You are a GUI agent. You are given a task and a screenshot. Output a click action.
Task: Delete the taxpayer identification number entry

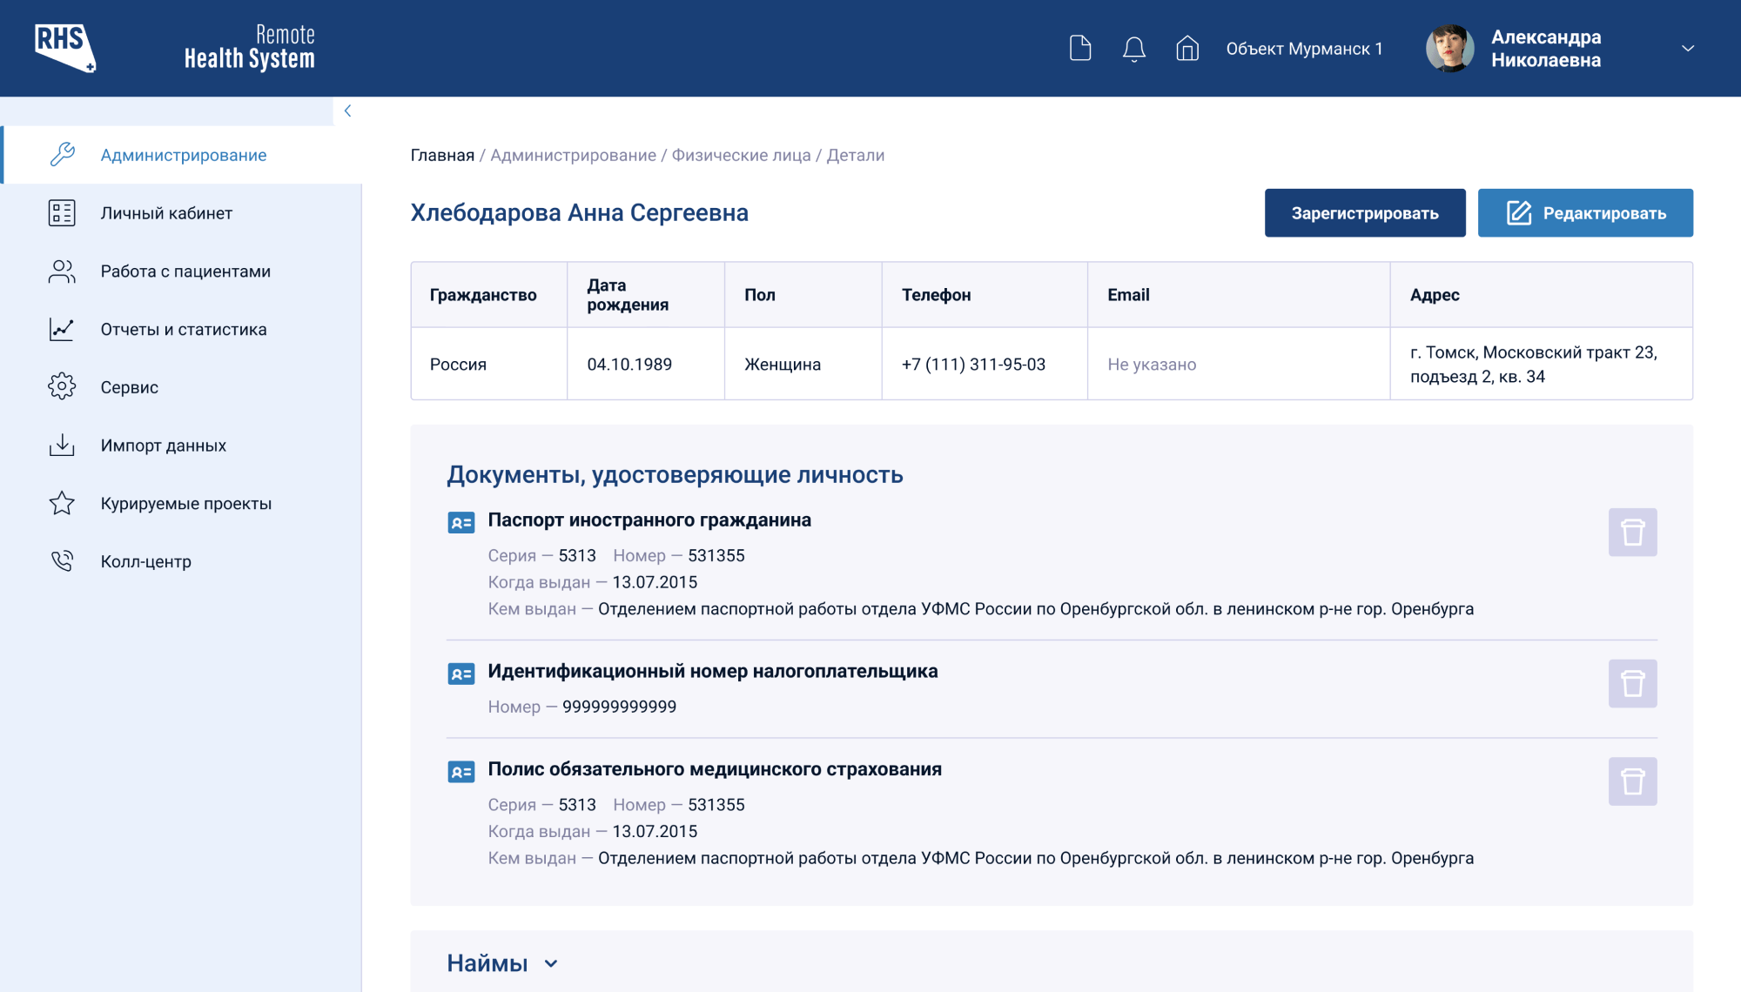pos(1632,683)
